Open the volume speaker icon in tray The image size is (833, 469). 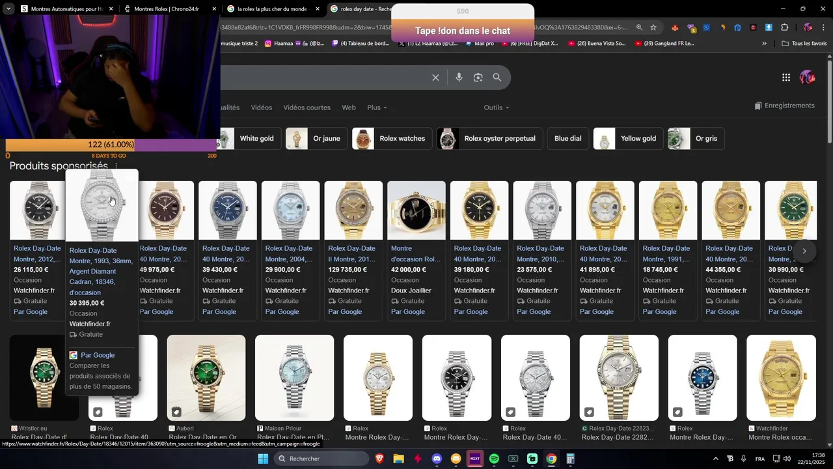point(787,459)
